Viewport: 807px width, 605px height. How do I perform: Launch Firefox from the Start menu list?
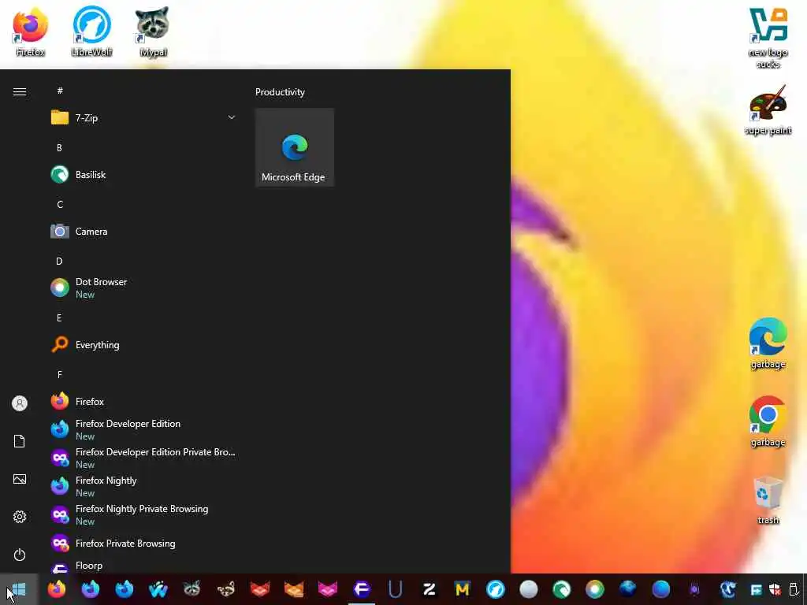click(143, 401)
